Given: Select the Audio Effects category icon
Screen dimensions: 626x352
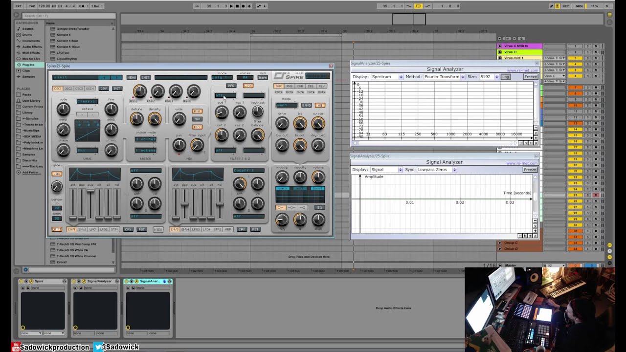Looking at the screenshot, I should click(x=19, y=46).
